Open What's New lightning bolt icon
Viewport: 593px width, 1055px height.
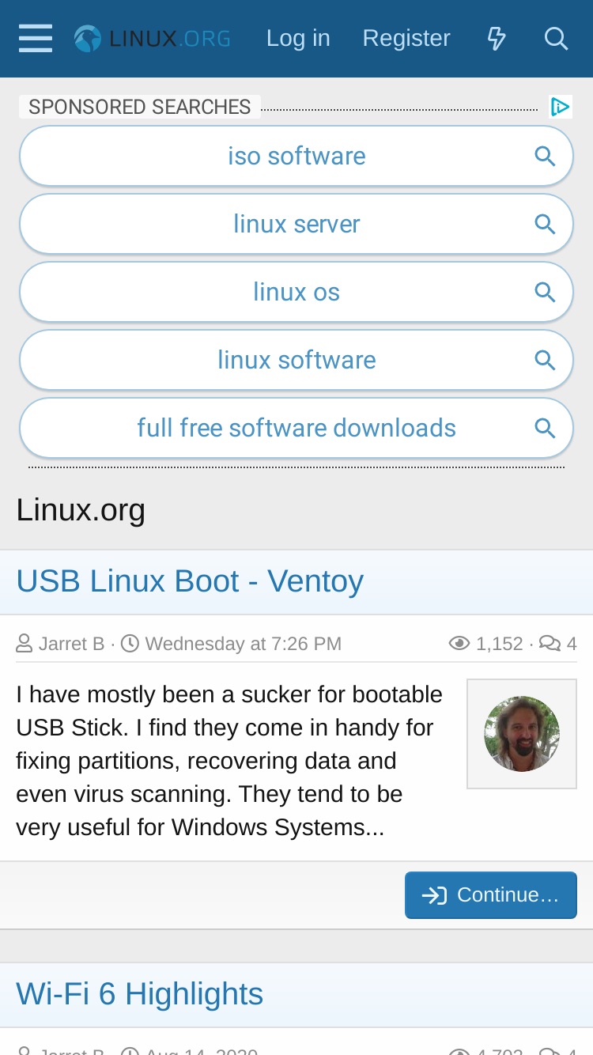[497, 38]
